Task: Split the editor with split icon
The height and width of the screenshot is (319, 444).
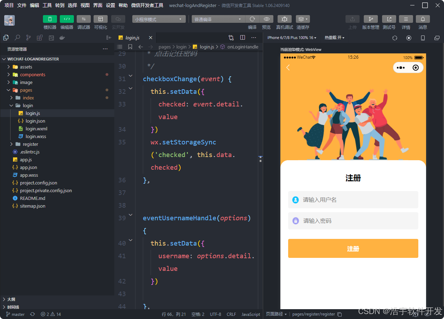Action: pos(242,38)
